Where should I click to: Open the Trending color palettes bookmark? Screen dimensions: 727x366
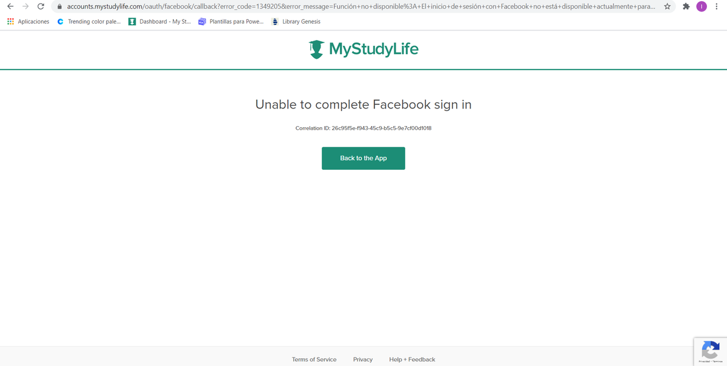[x=88, y=21]
